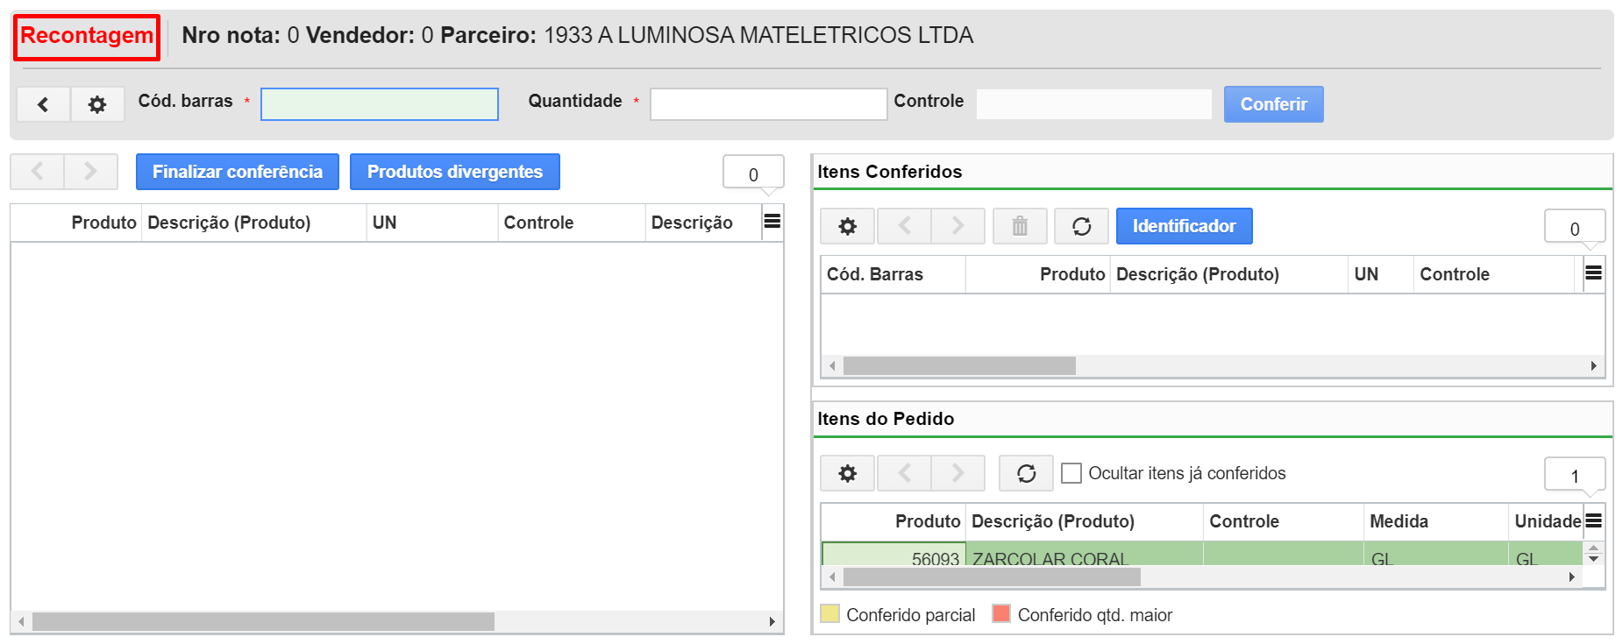Focus the Cód. barras input field

[380, 104]
